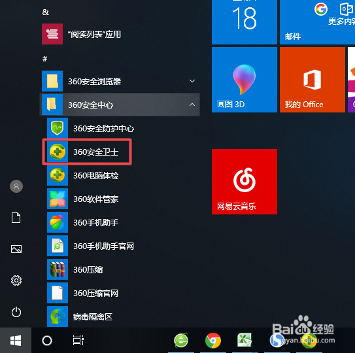Open Pictures from the Start sidebar
The height and width of the screenshot is (353, 355).
16,249
